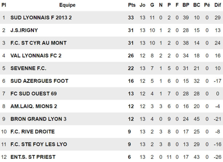Click the Jo column header

pos(142,5)
